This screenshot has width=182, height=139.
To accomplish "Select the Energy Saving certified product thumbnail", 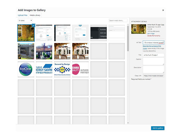I will click(44, 69).
